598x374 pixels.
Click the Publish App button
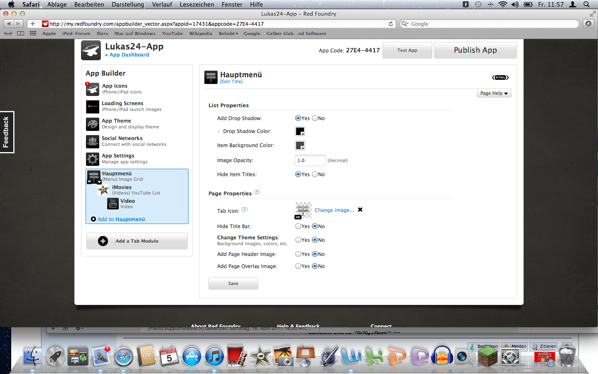pyautogui.click(x=475, y=50)
